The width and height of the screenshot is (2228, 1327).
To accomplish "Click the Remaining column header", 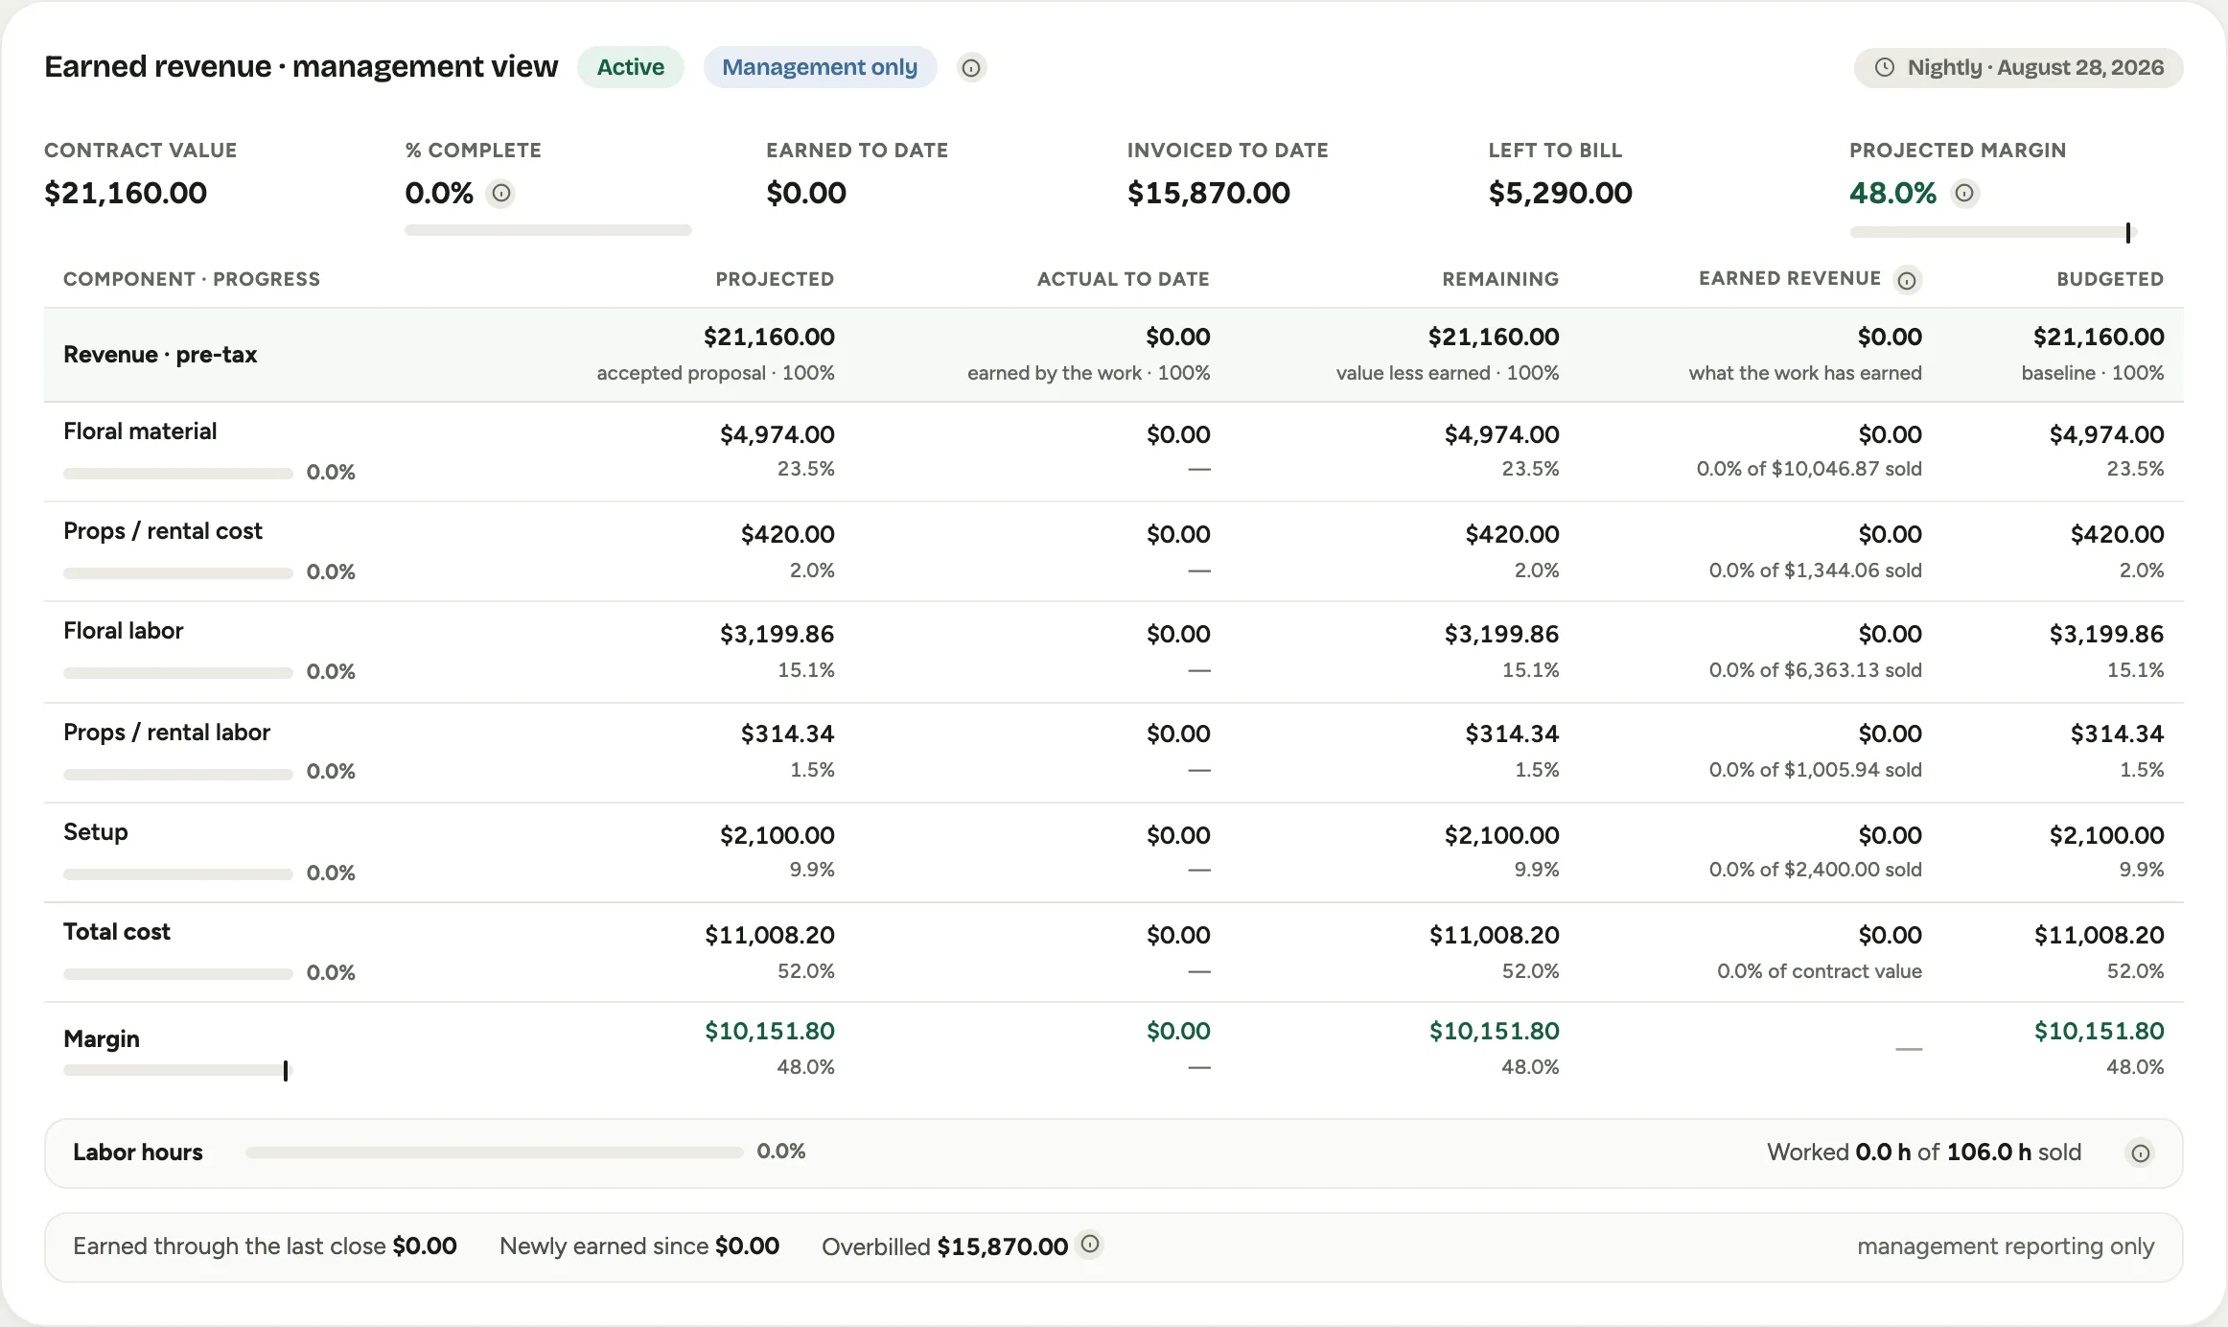I will 1500,279.
